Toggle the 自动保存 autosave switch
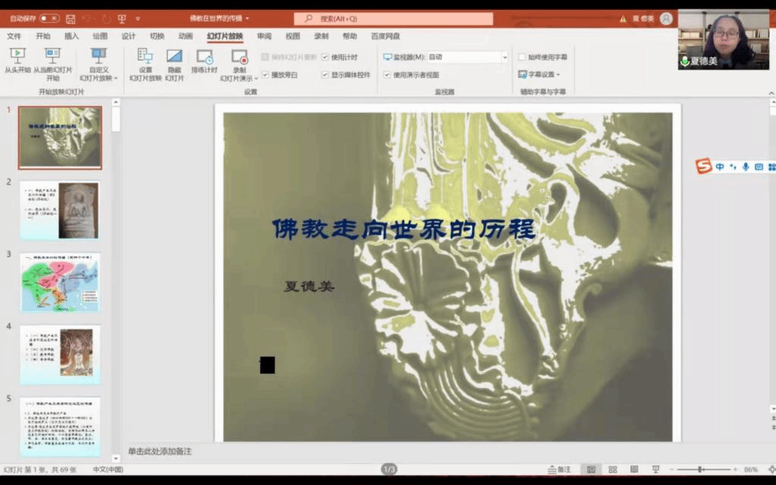 tap(49, 18)
